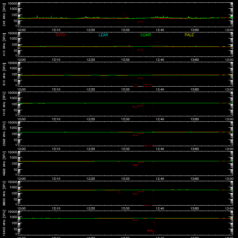
Task: Click the cyan LEAR station label
Action: tap(103, 35)
